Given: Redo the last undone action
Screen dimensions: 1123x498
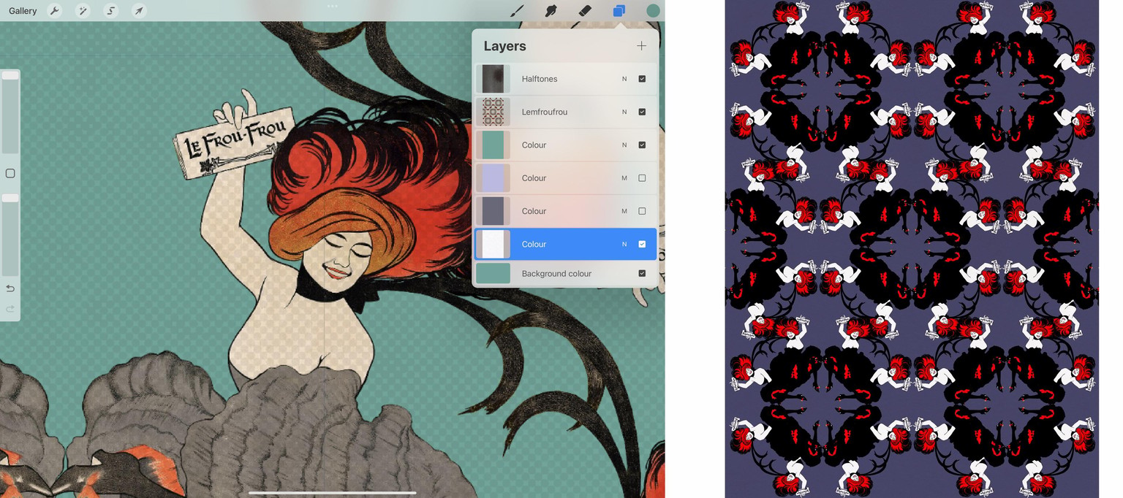Looking at the screenshot, I should [x=10, y=309].
